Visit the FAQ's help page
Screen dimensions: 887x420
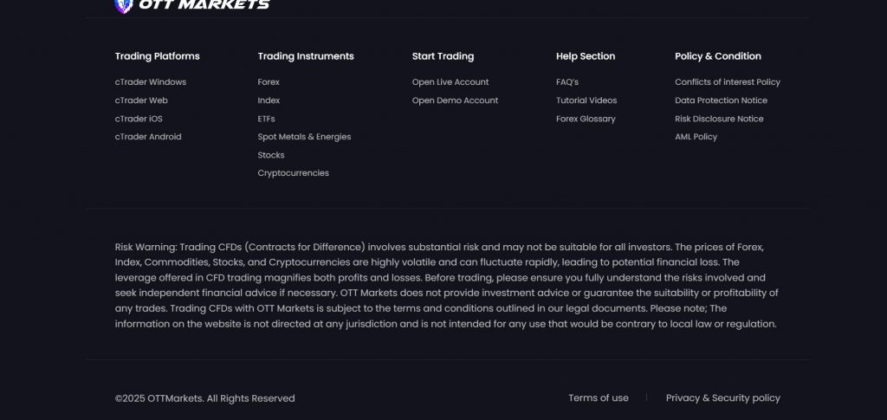coord(567,82)
